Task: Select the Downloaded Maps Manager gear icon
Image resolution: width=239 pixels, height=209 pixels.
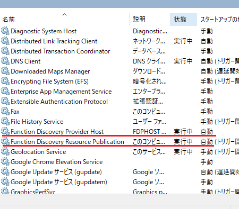Action: [5, 71]
